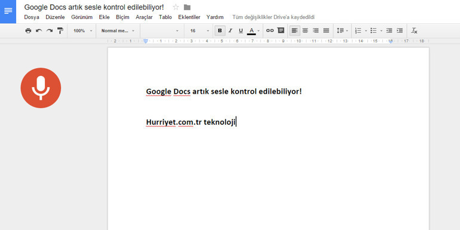
Task: Open the Biçim menu
Action: 122,17
